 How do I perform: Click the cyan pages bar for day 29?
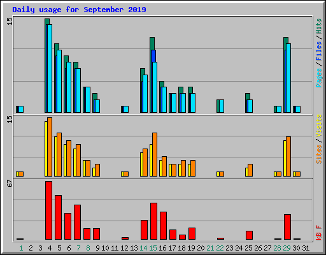coord(288,78)
